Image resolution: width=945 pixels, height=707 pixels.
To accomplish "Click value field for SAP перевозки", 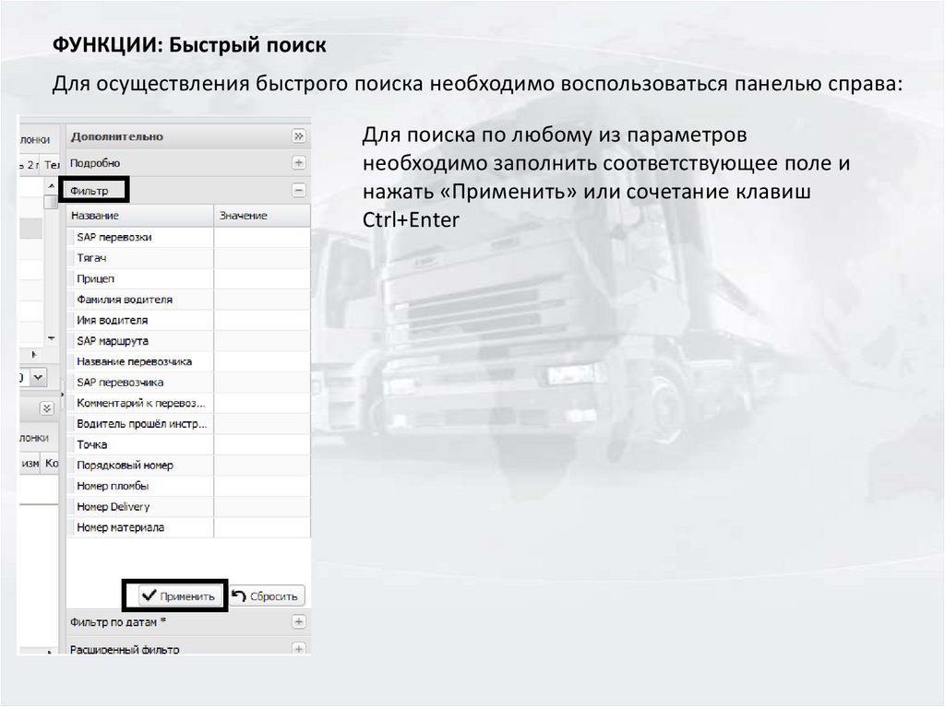I will click(262, 237).
